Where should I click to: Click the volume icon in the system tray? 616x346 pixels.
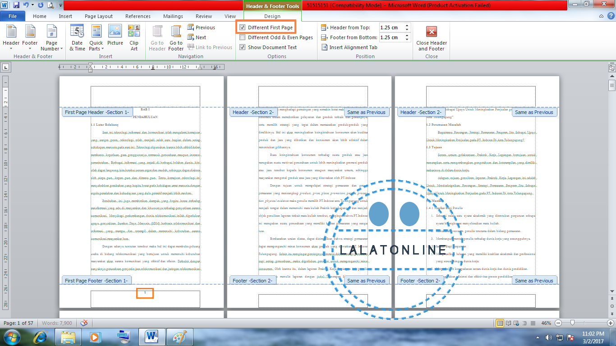tap(549, 337)
